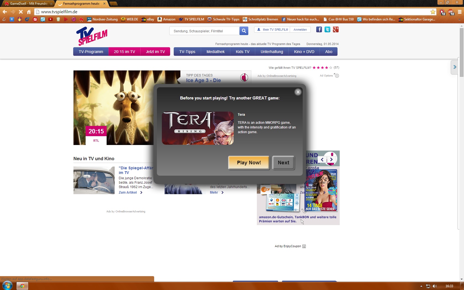Click the TV Spielfilm magazine cover ad
464x290 pixels.
tap(321, 191)
